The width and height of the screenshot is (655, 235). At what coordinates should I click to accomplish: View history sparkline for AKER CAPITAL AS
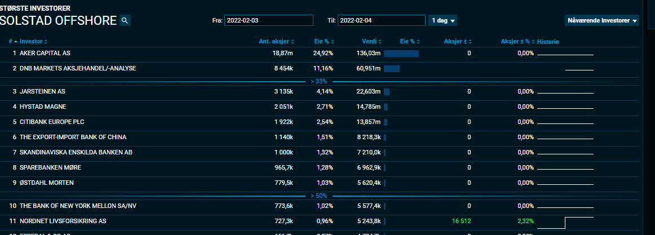565,55
